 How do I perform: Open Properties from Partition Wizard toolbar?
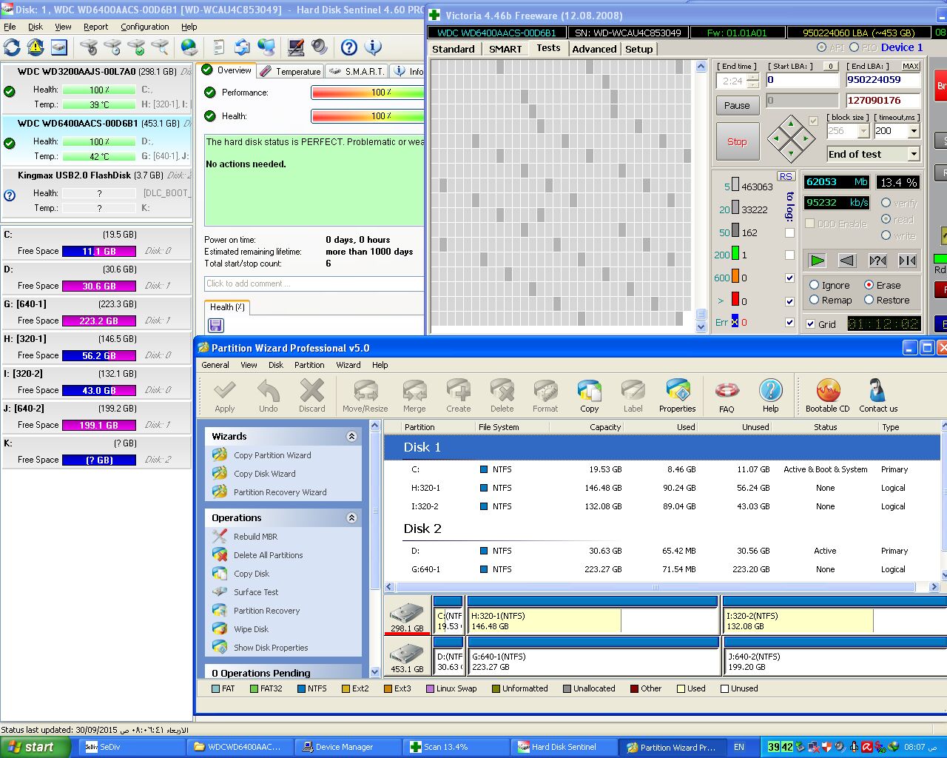click(x=678, y=396)
